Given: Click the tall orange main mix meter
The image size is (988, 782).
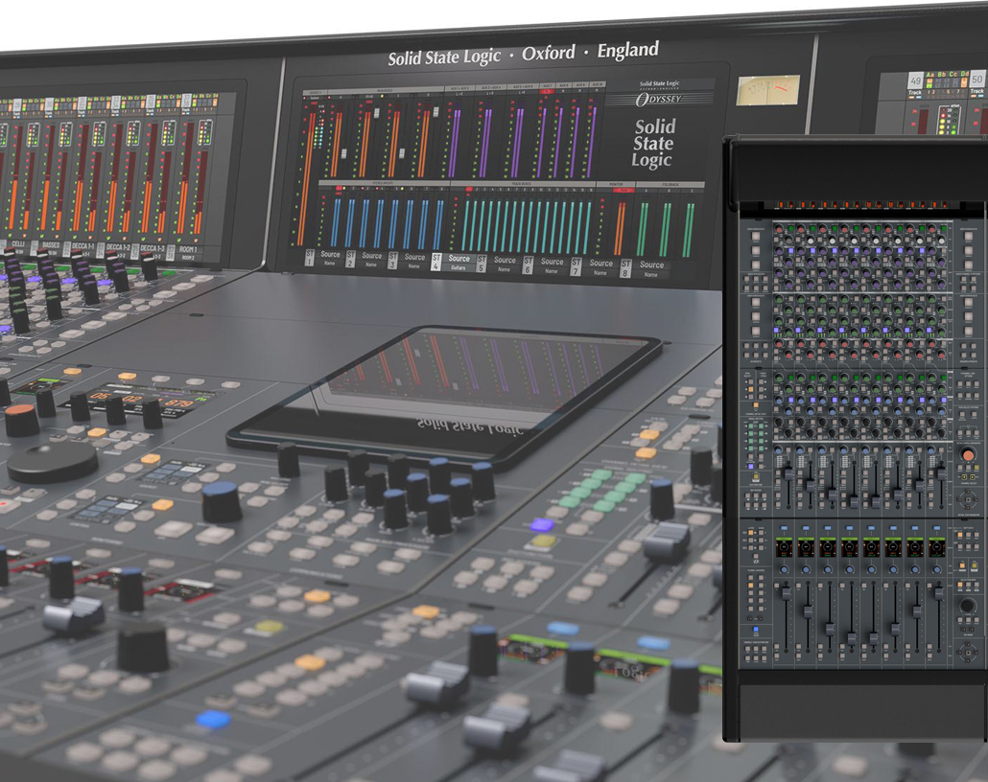Looking at the screenshot, I should click(x=307, y=179).
